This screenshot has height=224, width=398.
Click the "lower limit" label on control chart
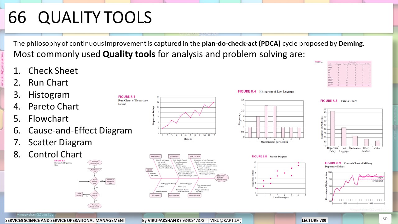[377, 181]
